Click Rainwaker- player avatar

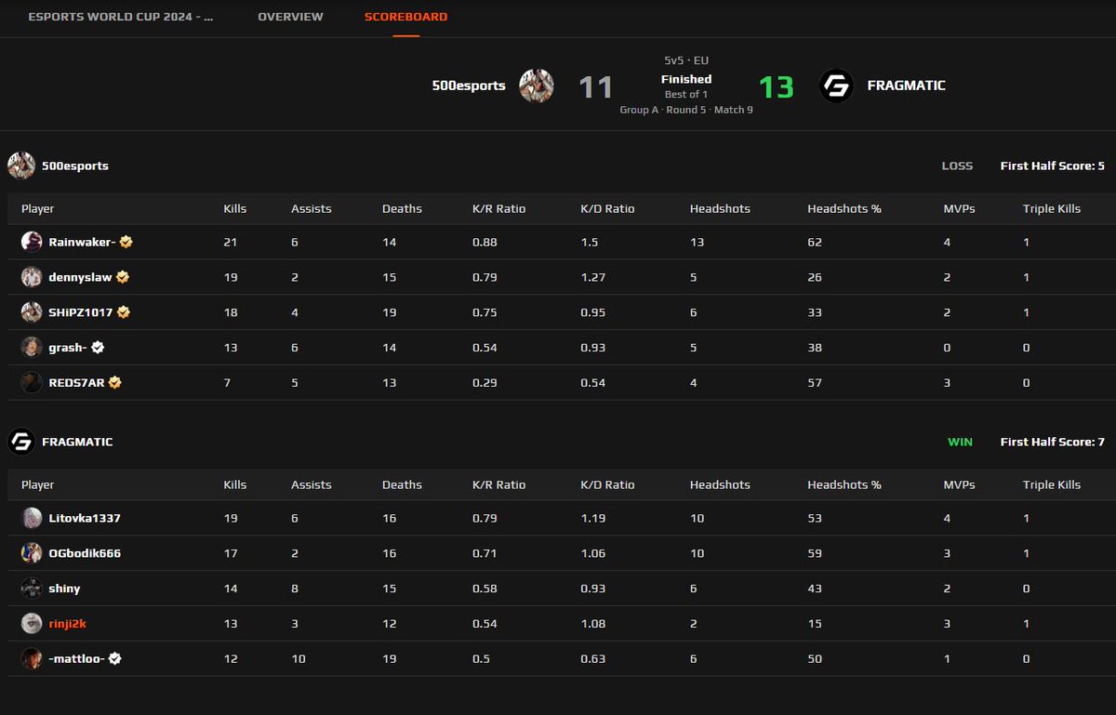[32, 242]
